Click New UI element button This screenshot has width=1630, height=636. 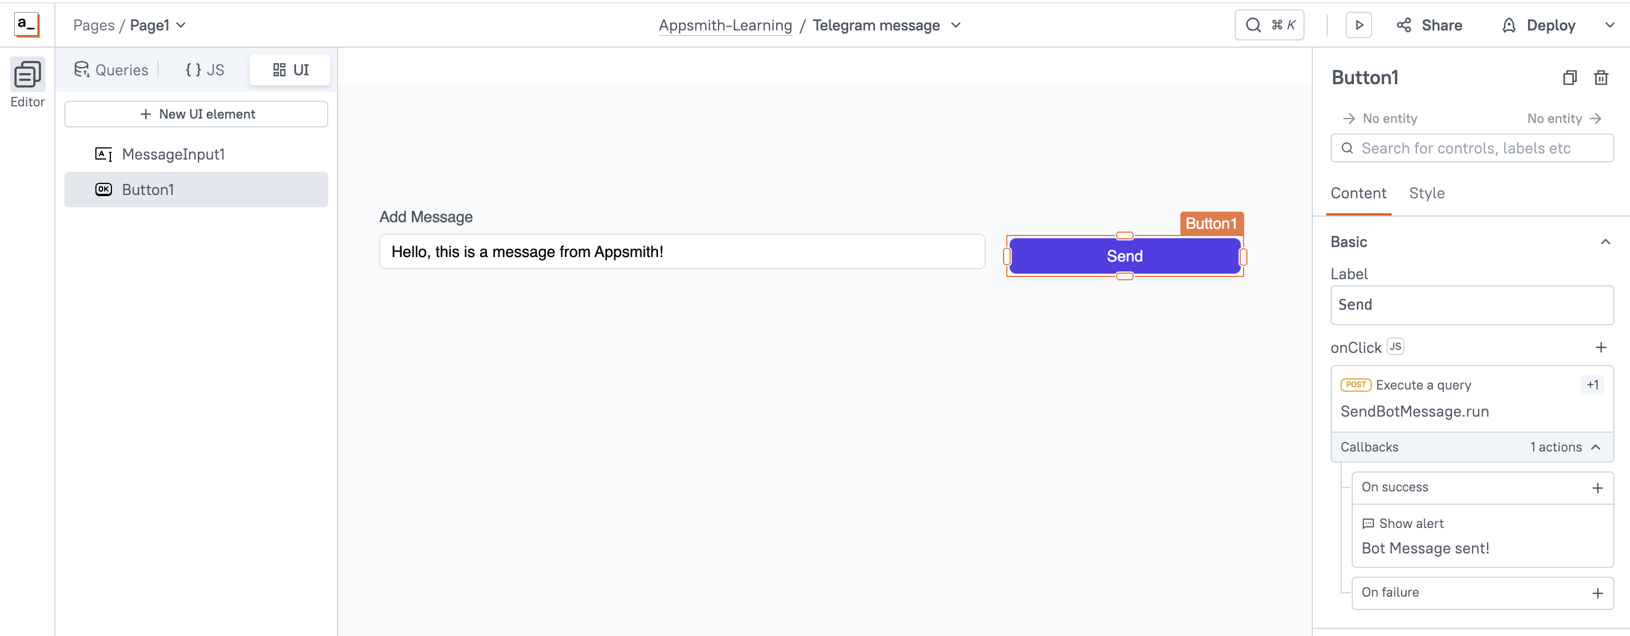point(196,115)
